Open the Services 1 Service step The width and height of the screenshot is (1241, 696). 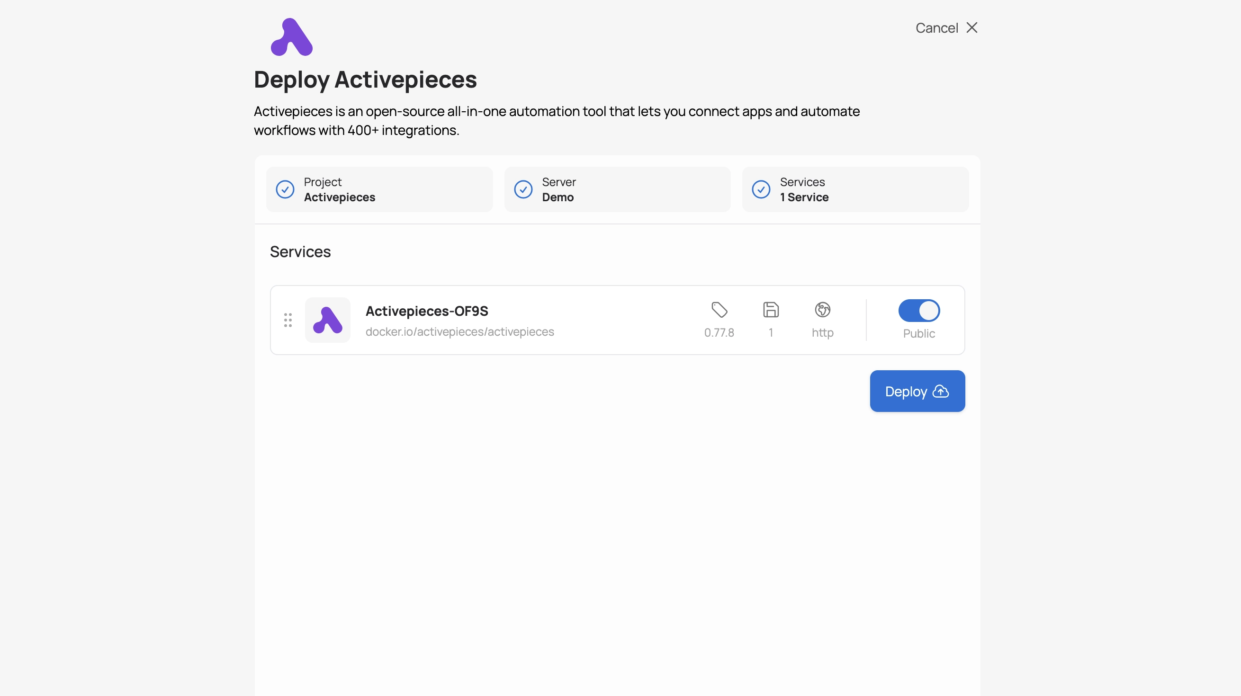pyautogui.click(x=854, y=189)
